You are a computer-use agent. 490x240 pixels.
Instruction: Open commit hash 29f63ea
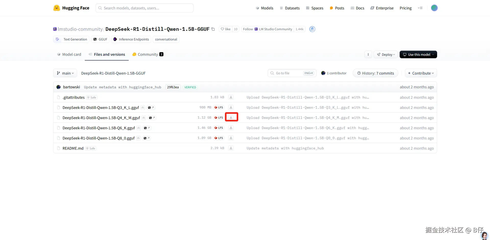(x=173, y=87)
